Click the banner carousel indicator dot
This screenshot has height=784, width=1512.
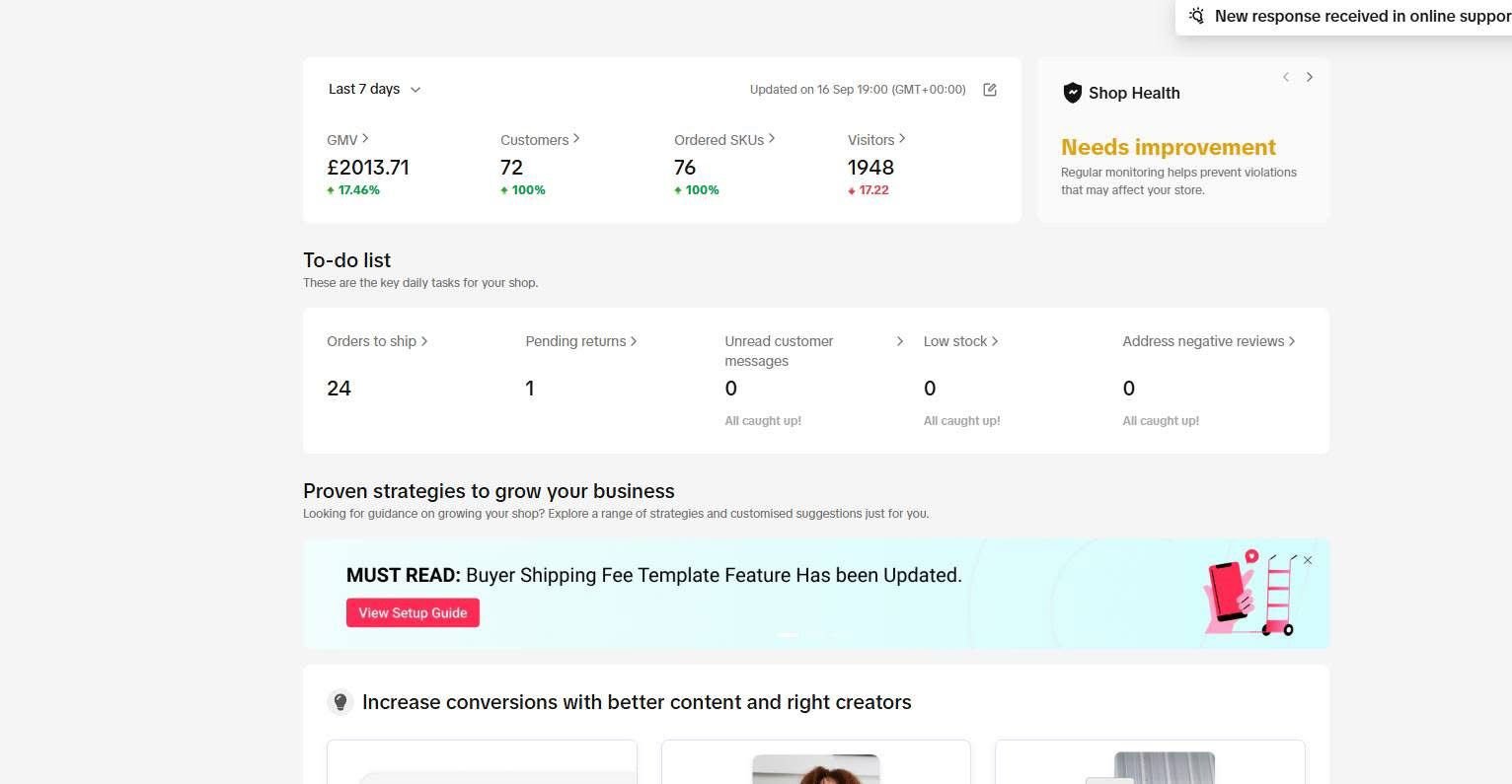[x=788, y=635]
